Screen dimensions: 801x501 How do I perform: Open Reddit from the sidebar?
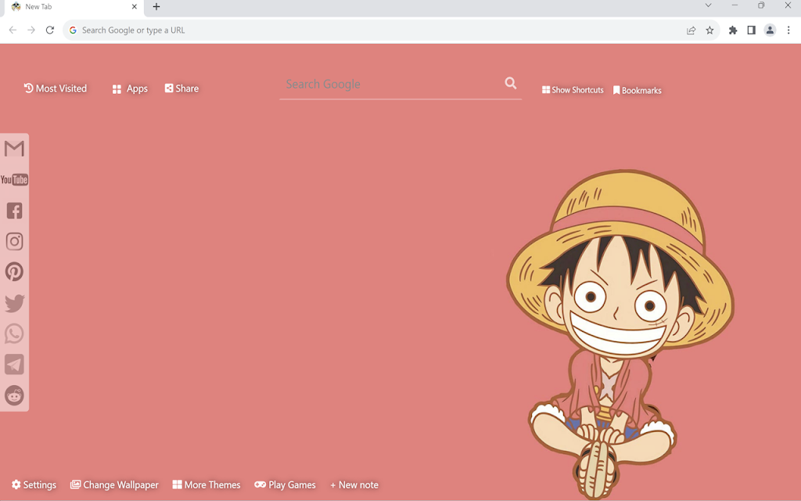click(14, 395)
